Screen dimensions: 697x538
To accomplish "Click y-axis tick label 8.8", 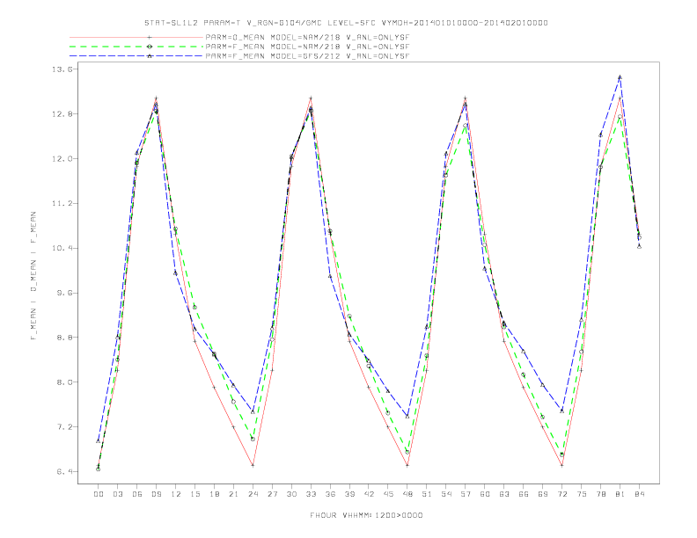I will [65, 338].
